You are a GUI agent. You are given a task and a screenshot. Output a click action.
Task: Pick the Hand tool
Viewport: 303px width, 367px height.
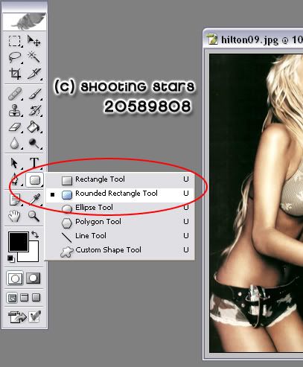tap(14, 216)
